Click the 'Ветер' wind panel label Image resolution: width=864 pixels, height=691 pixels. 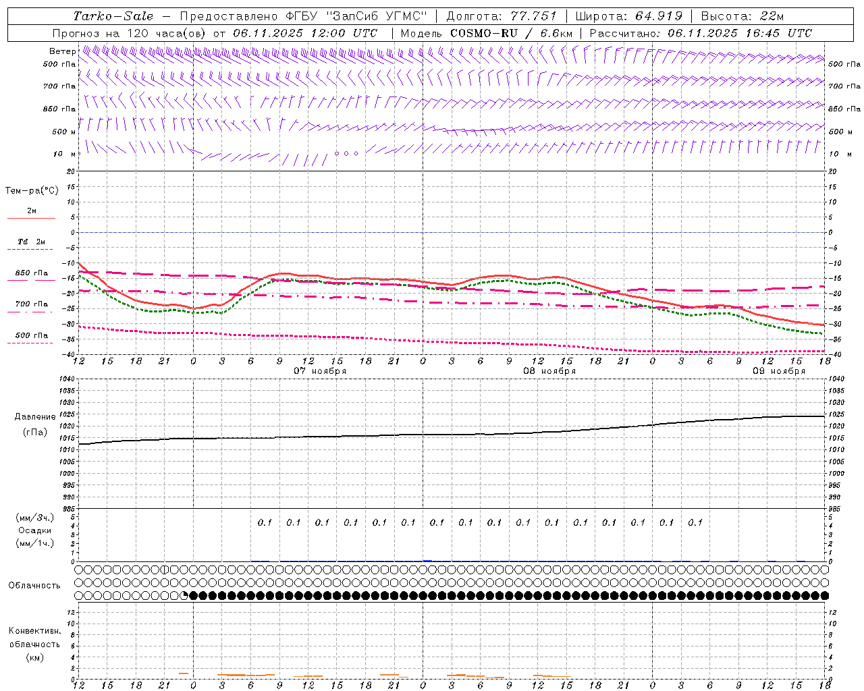[62, 51]
